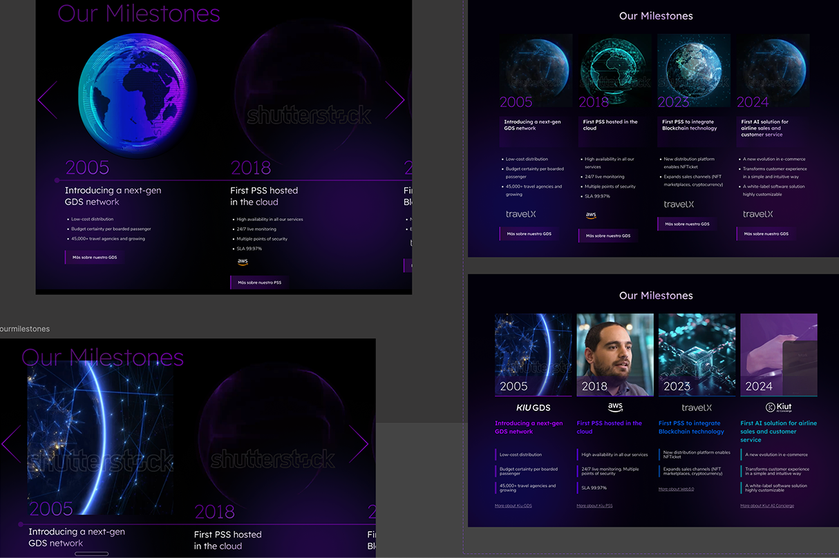Select the globe image labeled 2024 in the four-globe frame
839x558 pixels.
[773, 70]
